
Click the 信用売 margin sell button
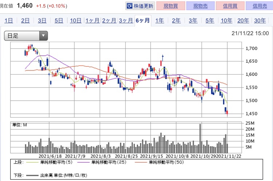click(x=259, y=6)
